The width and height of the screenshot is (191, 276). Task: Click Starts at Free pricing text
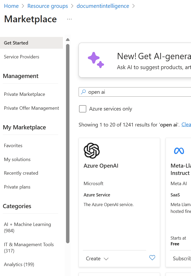(x=178, y=241)
